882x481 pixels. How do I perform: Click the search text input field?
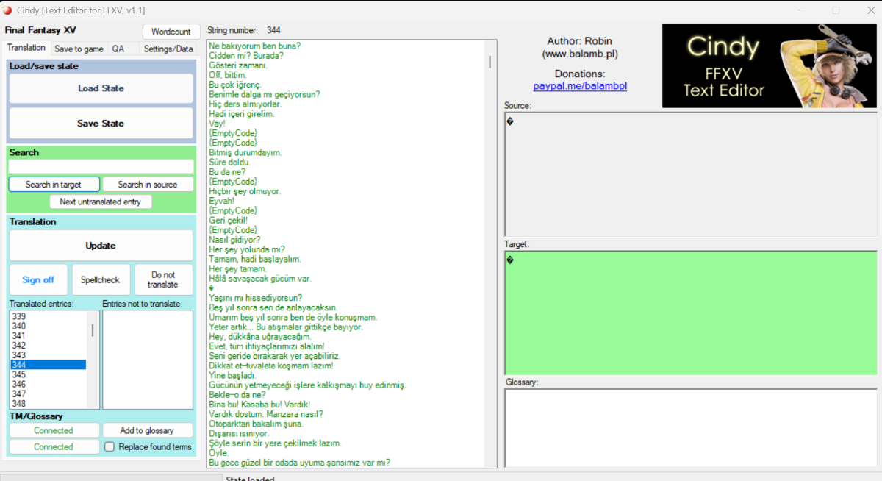[101, 167]
